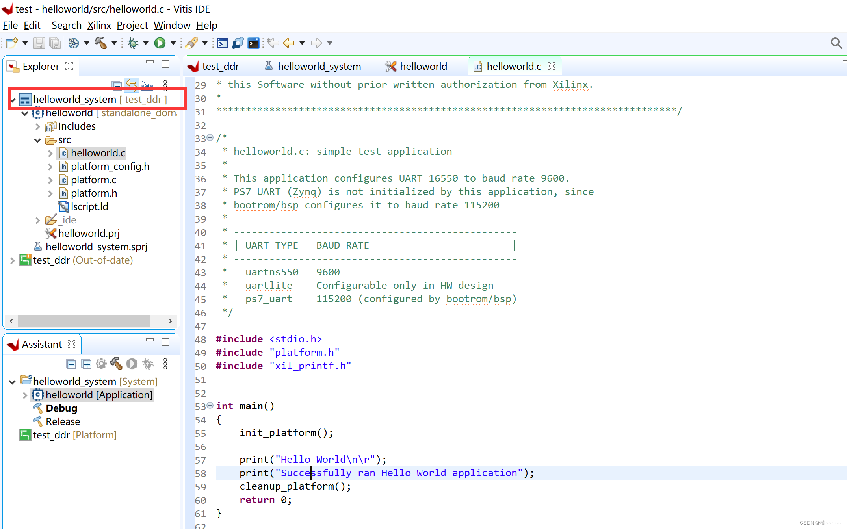847x529 pixels.
Task: Select platform_config.h in Explorer tree
Action: click(110, 166)
